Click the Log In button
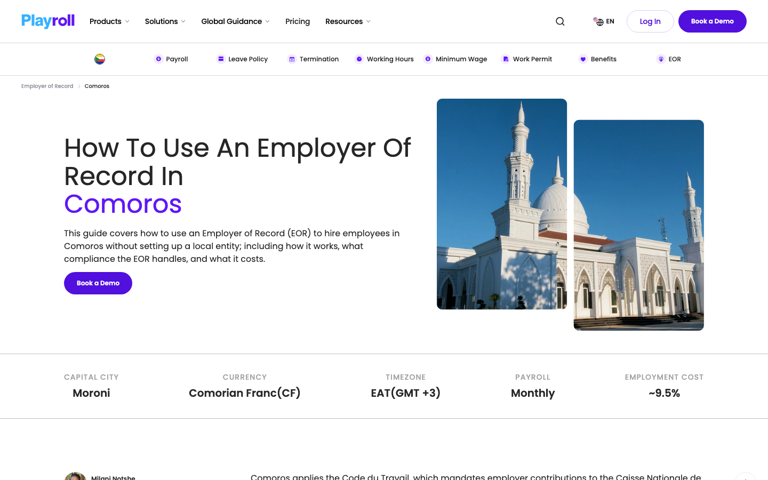The image size is (768, 480). [x=650, y=21]
